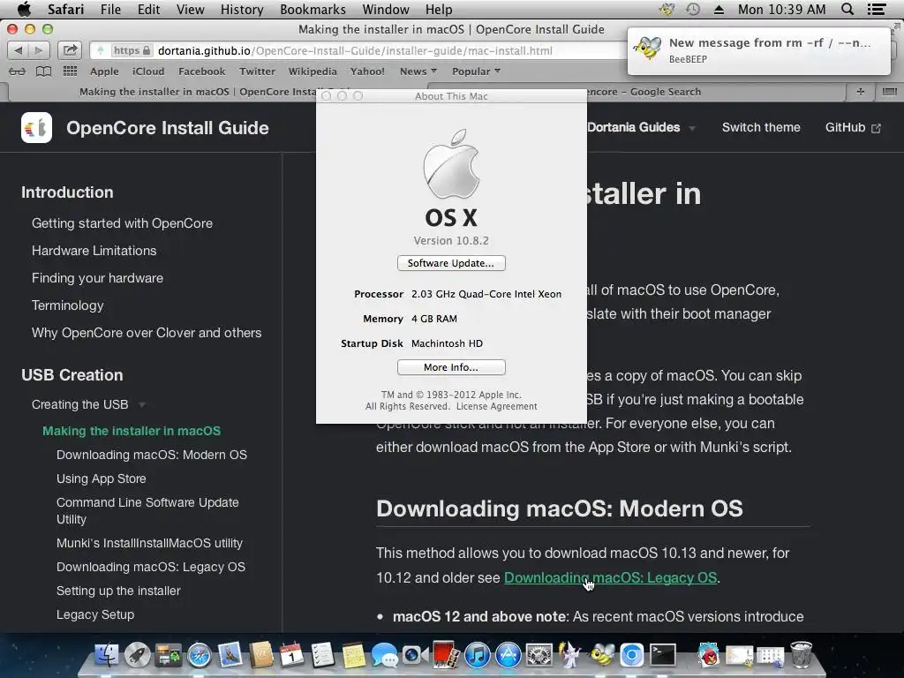Expand the News bookmarks folder
904x678 pixels.
pos(418,72)
